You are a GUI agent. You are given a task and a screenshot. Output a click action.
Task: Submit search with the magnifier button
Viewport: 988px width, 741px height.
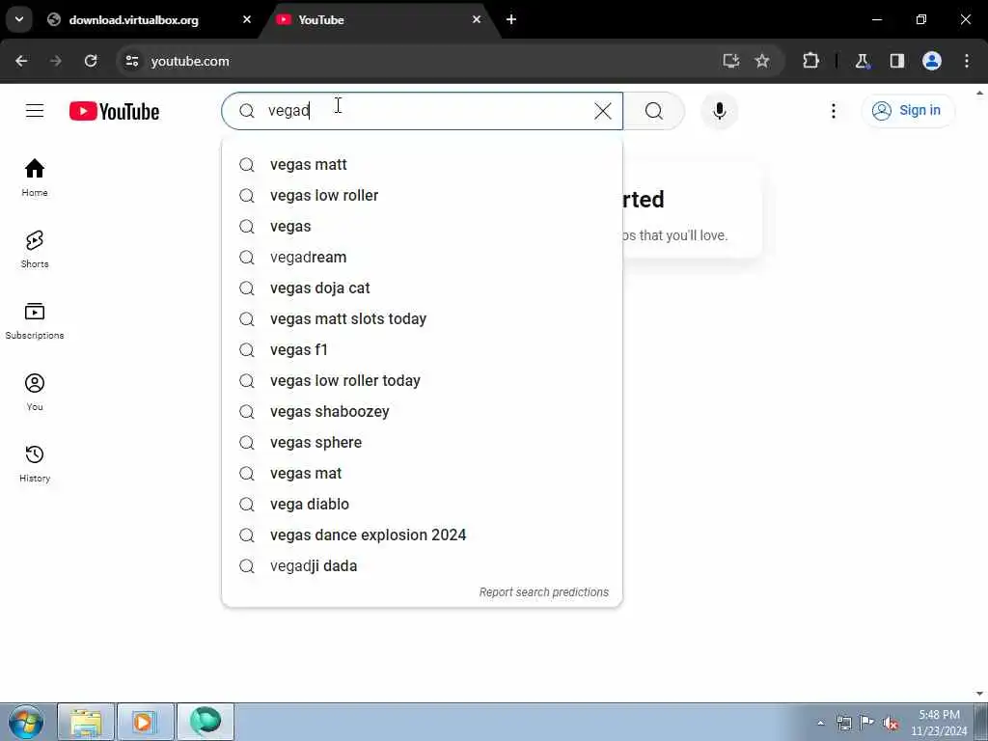coord(653,111)
